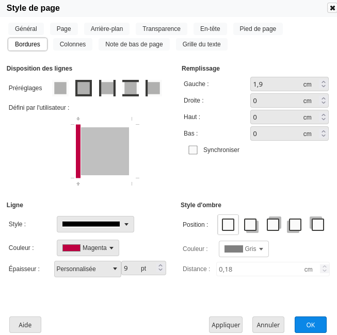Expand the Épaisseur Personnalisée dropdown
Viewport: 337px width, 335px height.
coord(87,269)
